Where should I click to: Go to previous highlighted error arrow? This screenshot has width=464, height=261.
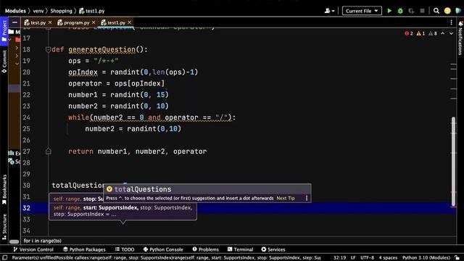coord(443,33)
